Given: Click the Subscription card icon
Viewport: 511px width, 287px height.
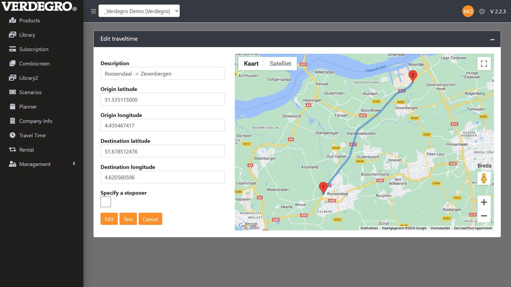Looking at the screenshot, I should [x=13, y=49].
